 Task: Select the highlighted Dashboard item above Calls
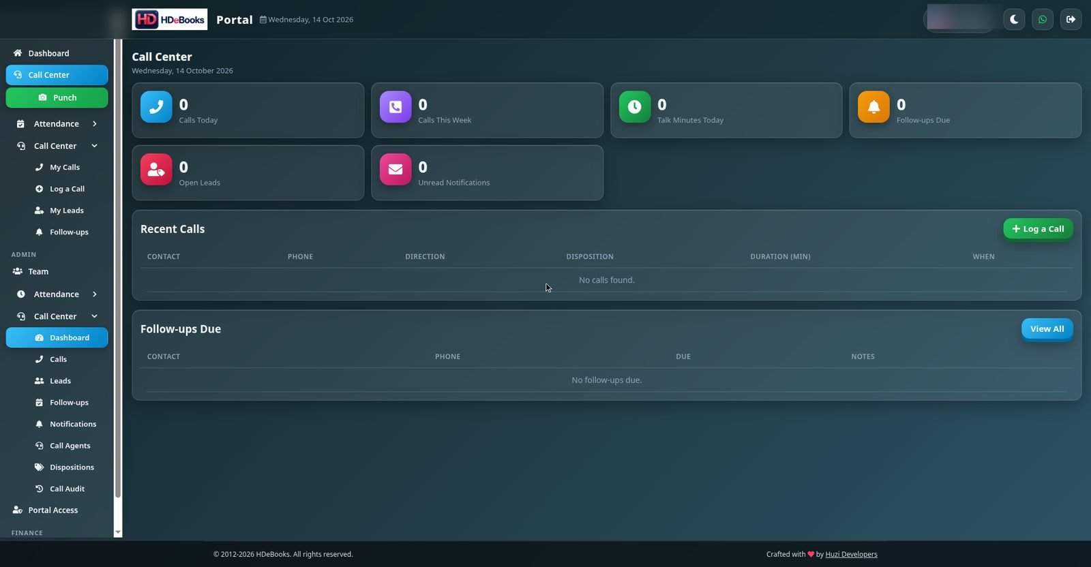click(x=57, y=337)
